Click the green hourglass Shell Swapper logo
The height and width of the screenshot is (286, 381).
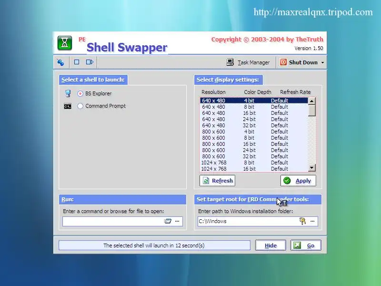click(x=65, y=43)
